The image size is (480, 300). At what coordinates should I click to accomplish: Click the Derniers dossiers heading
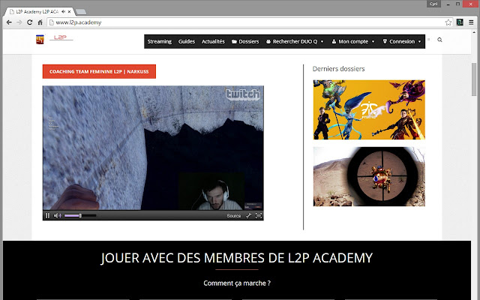point(338,69)
